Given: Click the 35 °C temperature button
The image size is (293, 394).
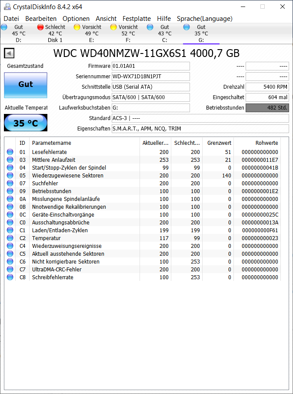Looking at the screenshot, I should click(26, 123).
